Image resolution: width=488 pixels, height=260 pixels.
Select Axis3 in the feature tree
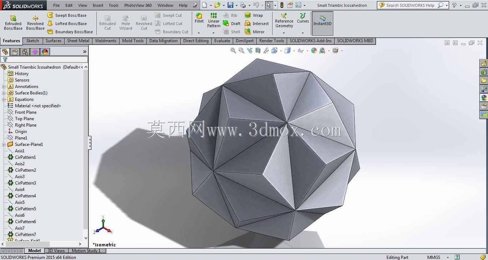pyautogui.click(x=20, y=177)
